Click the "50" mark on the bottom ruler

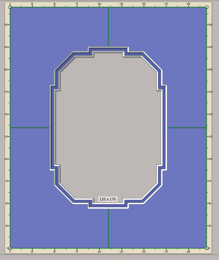55,251
